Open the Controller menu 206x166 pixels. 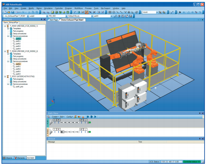59,8
